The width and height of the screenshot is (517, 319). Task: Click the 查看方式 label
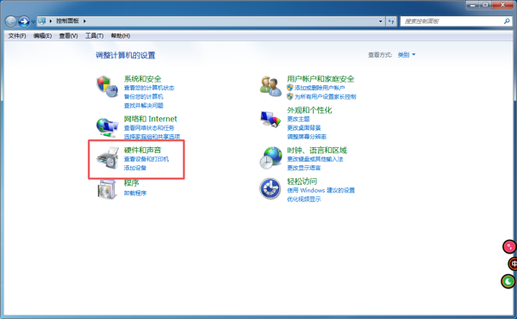click(x=380, y=55)
